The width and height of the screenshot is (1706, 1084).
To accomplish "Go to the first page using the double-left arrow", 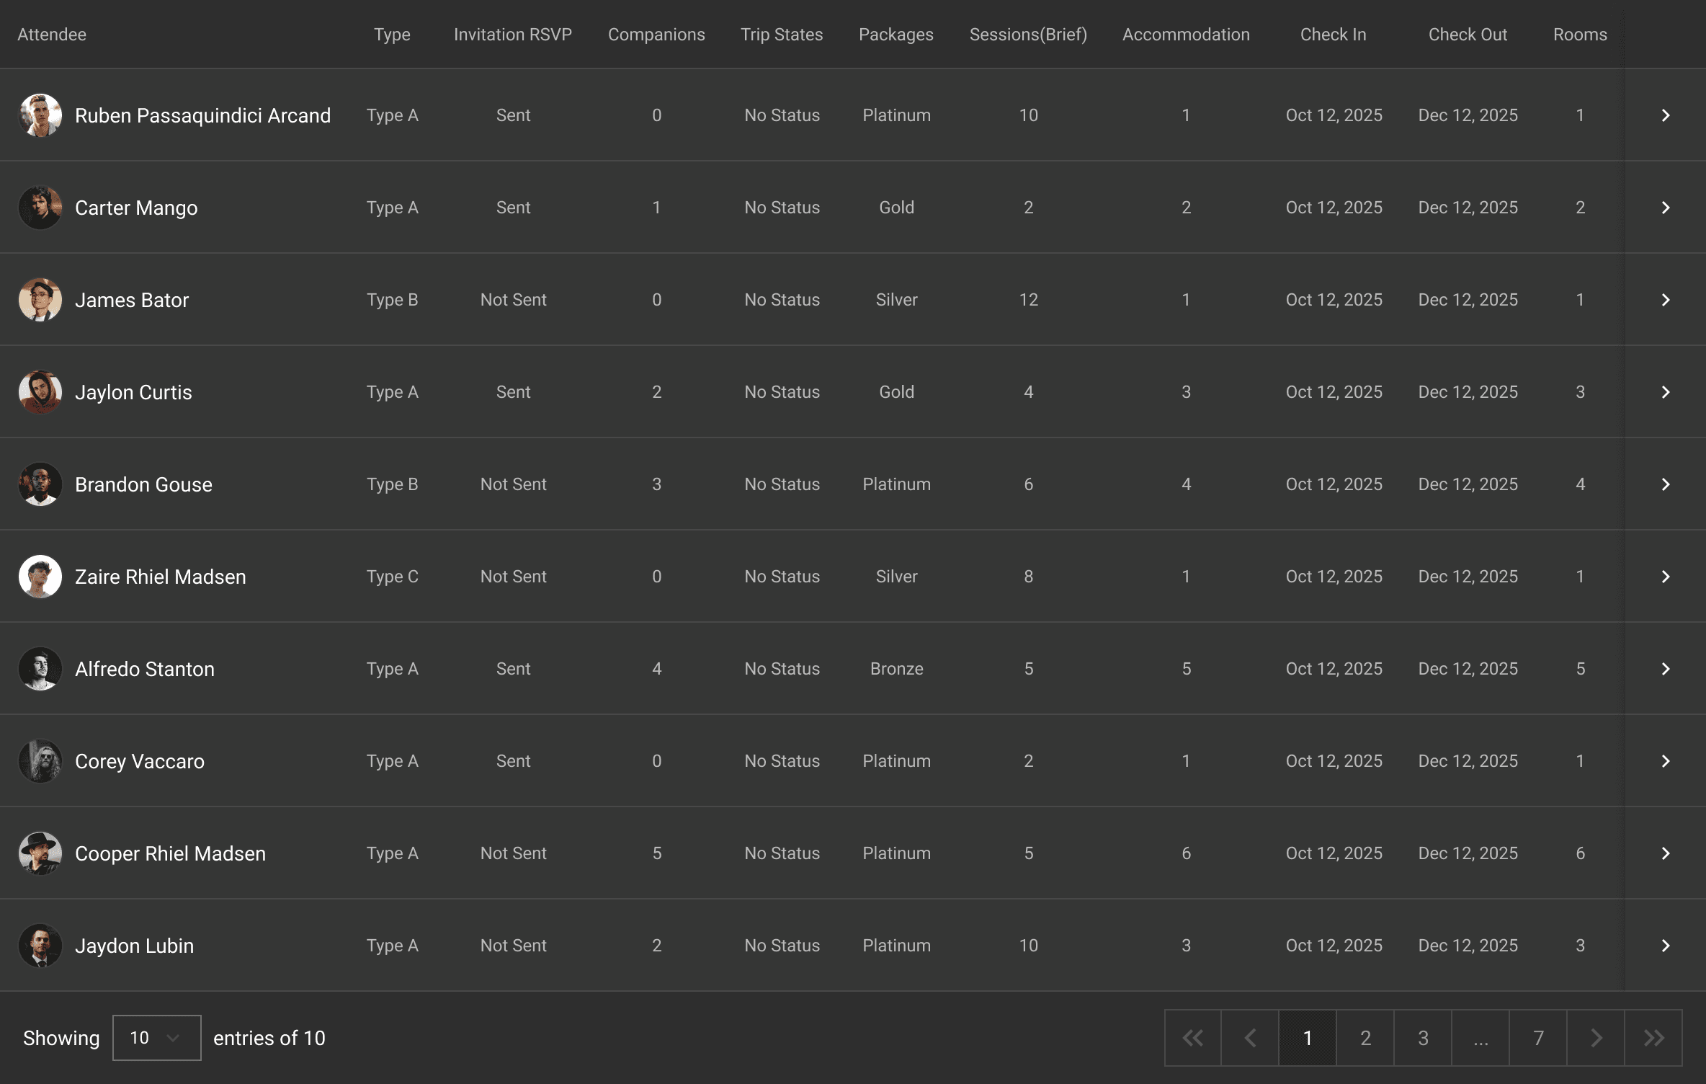I will [x=1192, y=1038].
